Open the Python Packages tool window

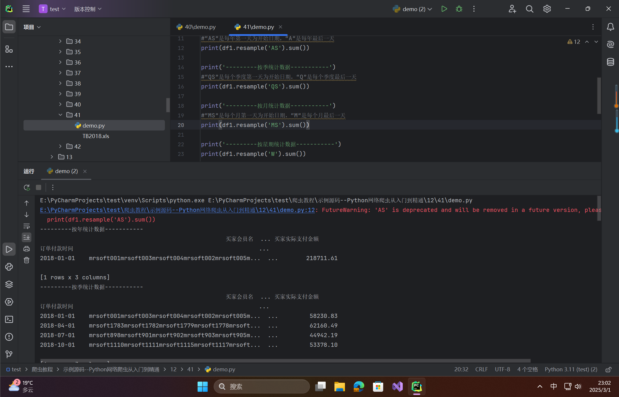9,284
